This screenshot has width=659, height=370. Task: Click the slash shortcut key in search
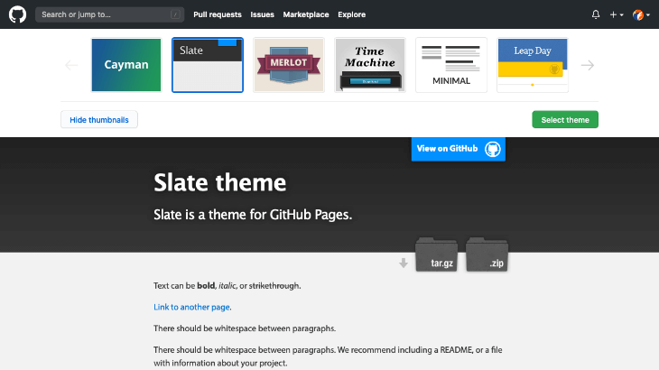[x=175, y=14]
